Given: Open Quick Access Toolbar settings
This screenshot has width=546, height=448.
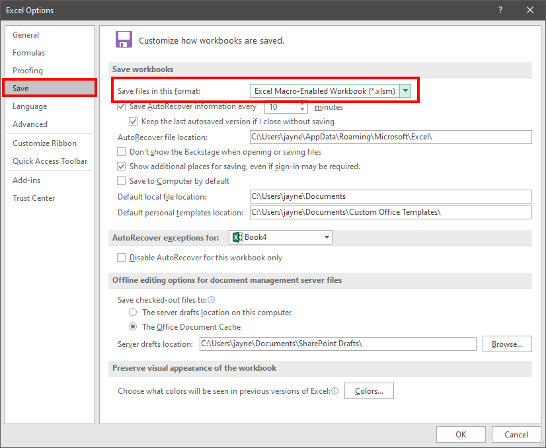Looking at the screenshot, I should pos(50,161).
